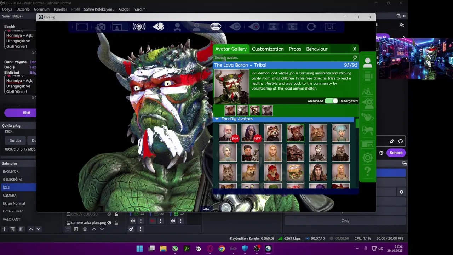Mute the third audio mixer speaker
Image resolution: width=453 pixels, height=255 pixels.
[x=172, y=221]
